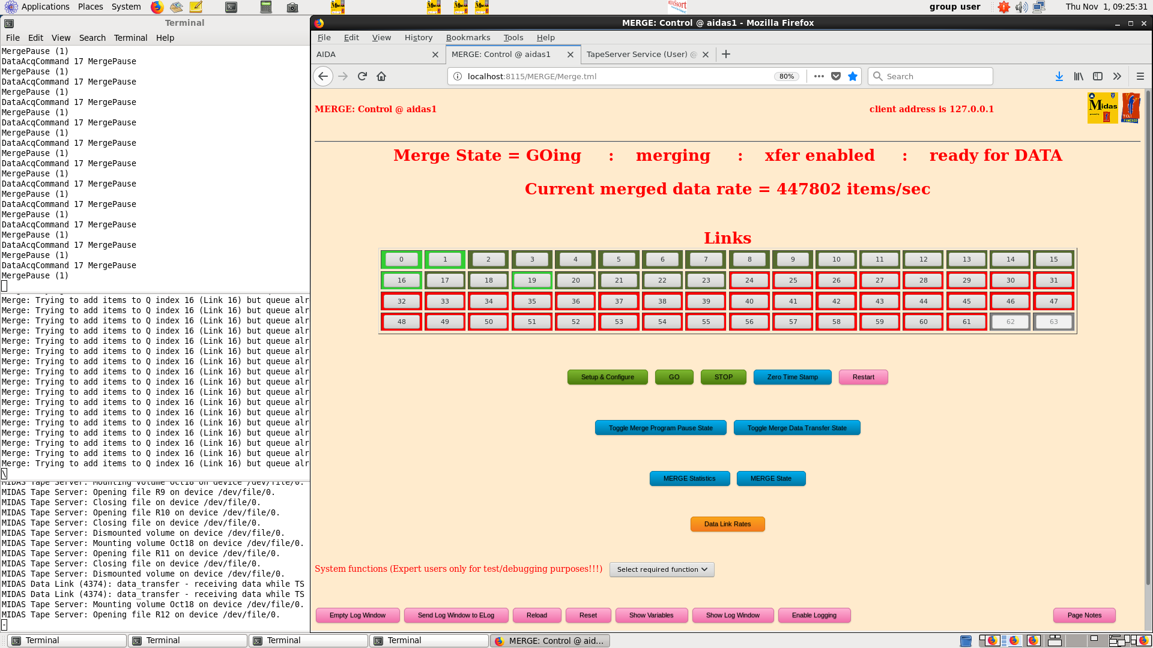Open Firefox Bookmarks menu

(x=468, y=37)
